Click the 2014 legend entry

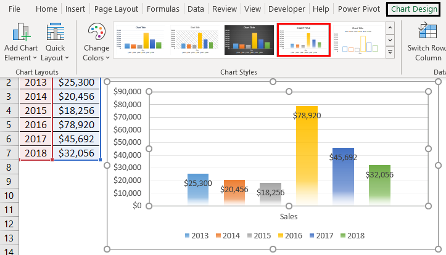tap(228, 236)
